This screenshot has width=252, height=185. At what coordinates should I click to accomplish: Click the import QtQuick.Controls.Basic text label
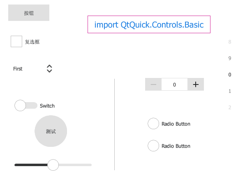click(149, 25)
